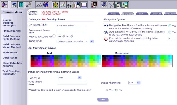Click the On-Screen Title field
This screenshot has width=177, height=105.
pyautogui.click(x=71, y=25)
